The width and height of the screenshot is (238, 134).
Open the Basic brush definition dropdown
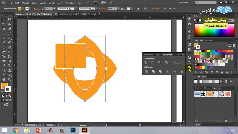point(96,9)
